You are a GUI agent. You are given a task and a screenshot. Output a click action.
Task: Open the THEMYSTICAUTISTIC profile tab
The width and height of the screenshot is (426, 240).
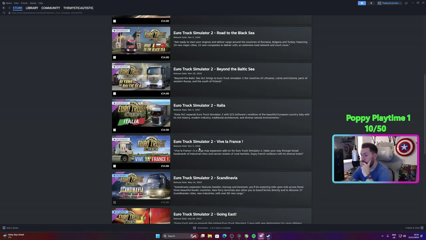tap(78, 8)
